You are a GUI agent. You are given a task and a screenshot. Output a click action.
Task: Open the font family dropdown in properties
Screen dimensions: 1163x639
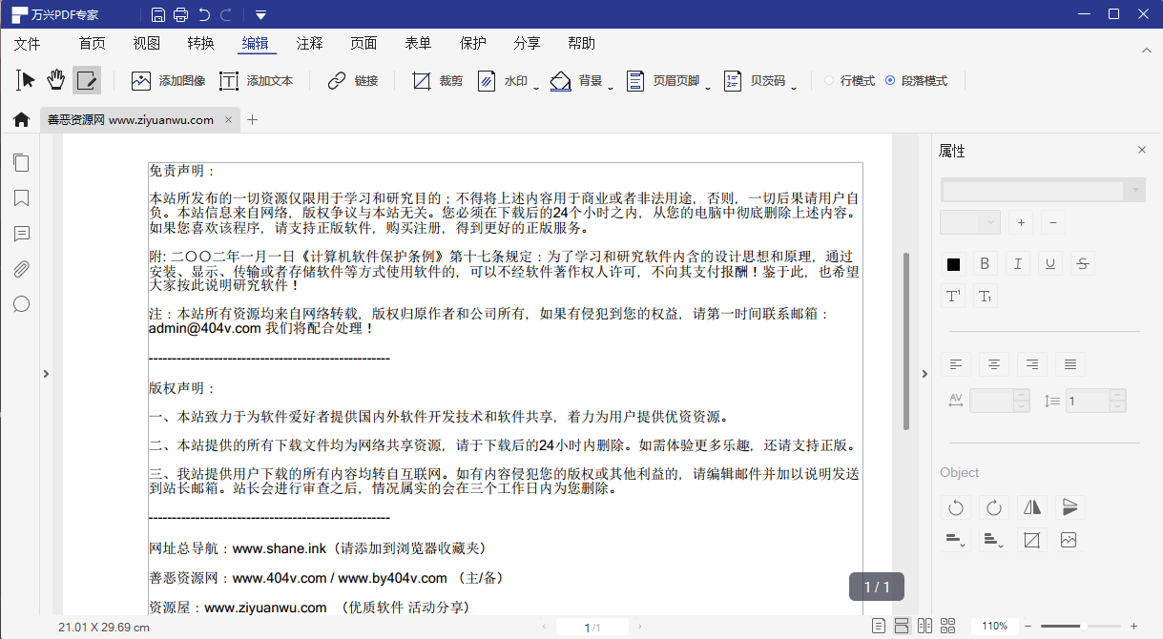point(1040,190)
